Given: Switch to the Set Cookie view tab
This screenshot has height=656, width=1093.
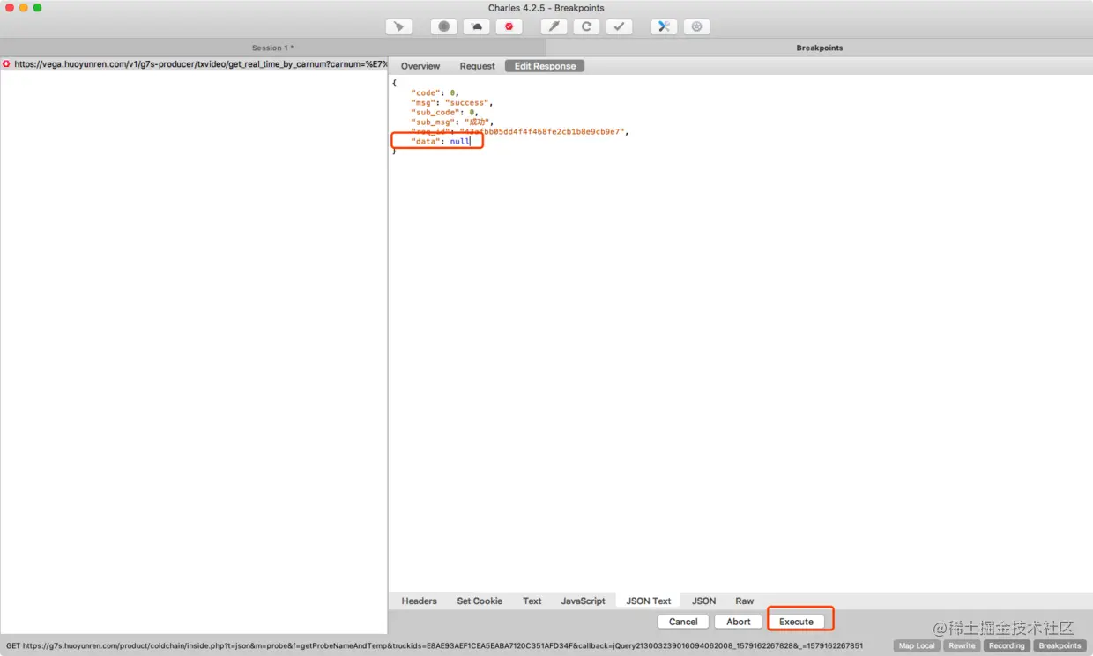Looking at the screenshot, I should pos(480,601).
